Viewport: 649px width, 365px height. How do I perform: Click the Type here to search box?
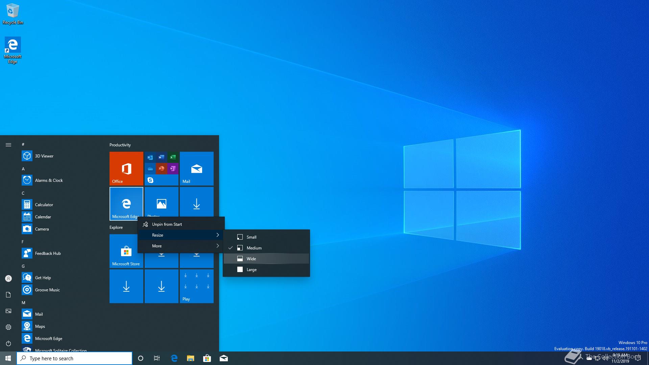tap(74, 358)
